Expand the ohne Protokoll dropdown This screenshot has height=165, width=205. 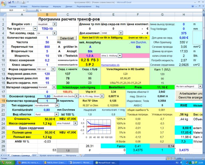75,123
